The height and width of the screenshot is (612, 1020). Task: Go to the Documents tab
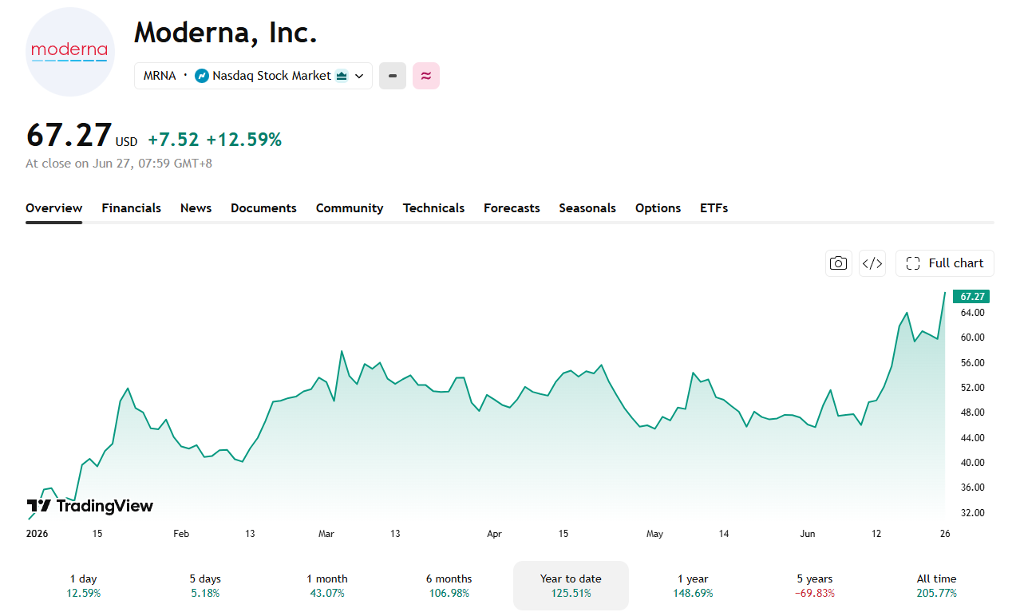[263, 208]
